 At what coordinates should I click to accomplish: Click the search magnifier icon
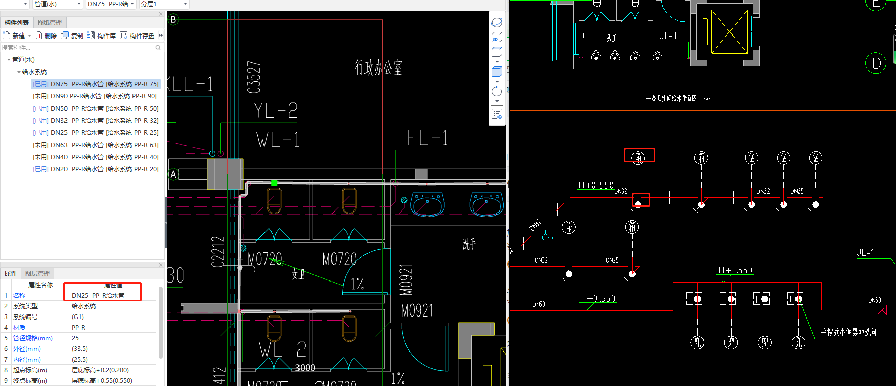click(158, 47)
